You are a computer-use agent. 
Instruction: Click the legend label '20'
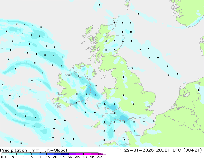coord(55,157)
